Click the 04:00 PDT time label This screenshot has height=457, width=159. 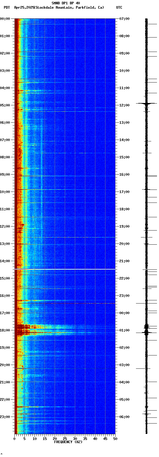click(5, 88)
